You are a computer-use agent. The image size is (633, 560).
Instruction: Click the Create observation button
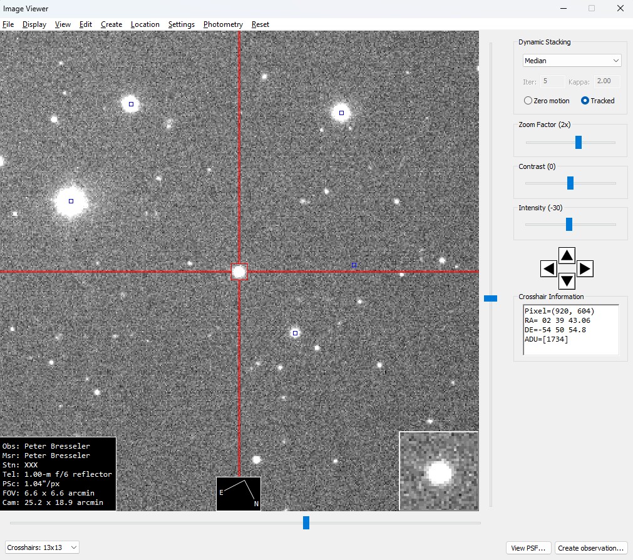591,548
